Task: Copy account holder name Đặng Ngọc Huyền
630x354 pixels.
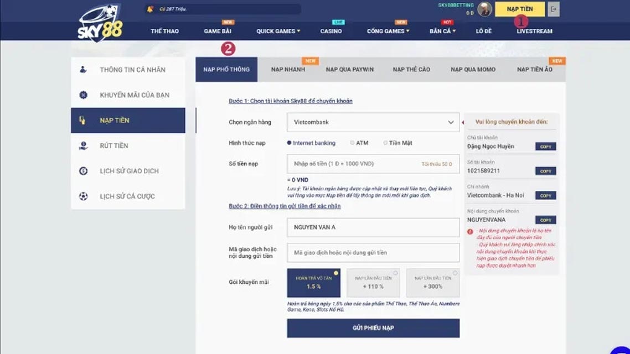Action: (546, 147)
